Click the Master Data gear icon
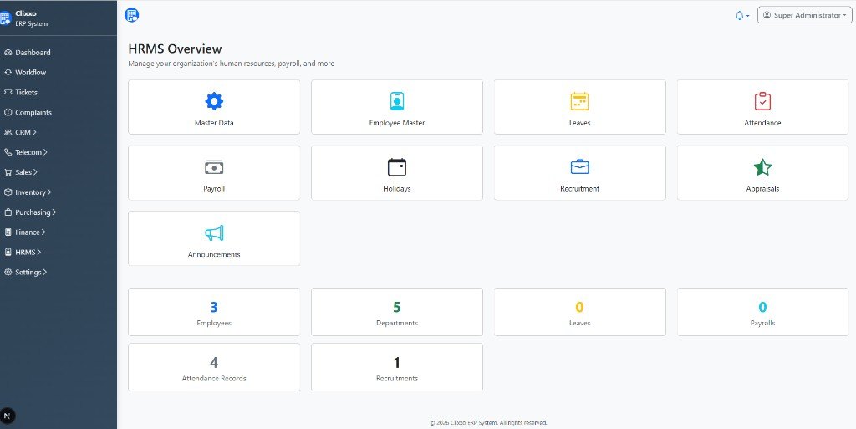Image resolution: width=856 pixels, height=429 pixels. pos(214,101)
